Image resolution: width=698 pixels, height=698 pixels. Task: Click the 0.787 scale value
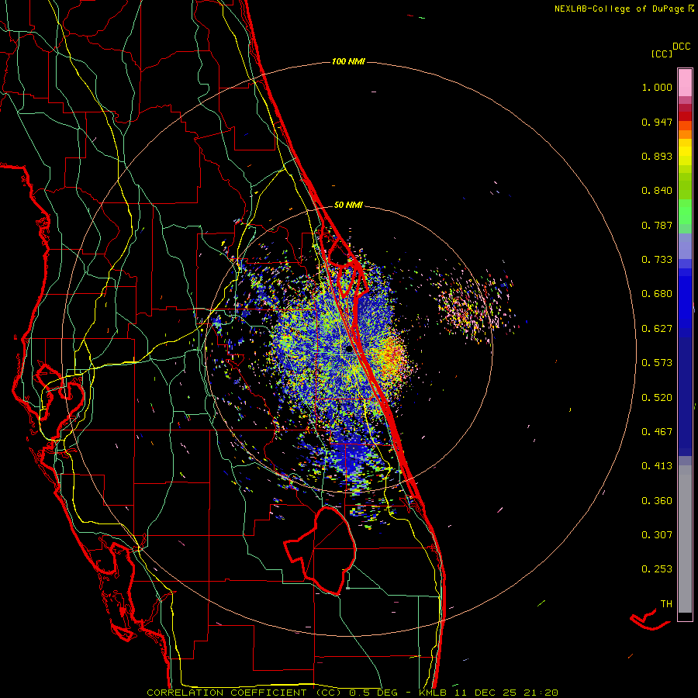tap(657, 225)
